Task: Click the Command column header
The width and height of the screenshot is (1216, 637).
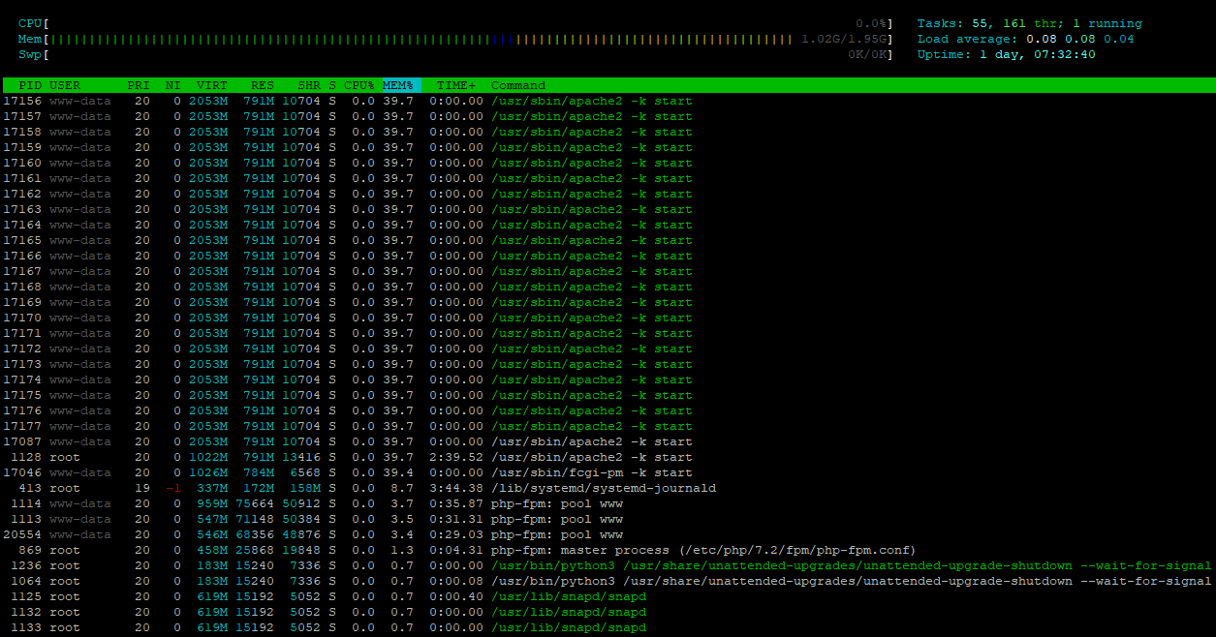Action: click(x=518, y=85)
